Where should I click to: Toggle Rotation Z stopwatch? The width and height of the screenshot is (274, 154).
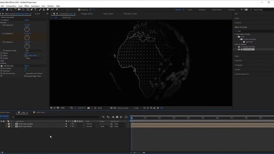pyautogui.click(x=4, y=42)
